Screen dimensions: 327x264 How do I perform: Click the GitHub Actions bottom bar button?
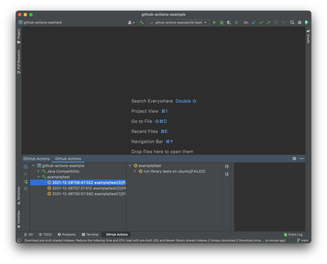click(117, 234)
